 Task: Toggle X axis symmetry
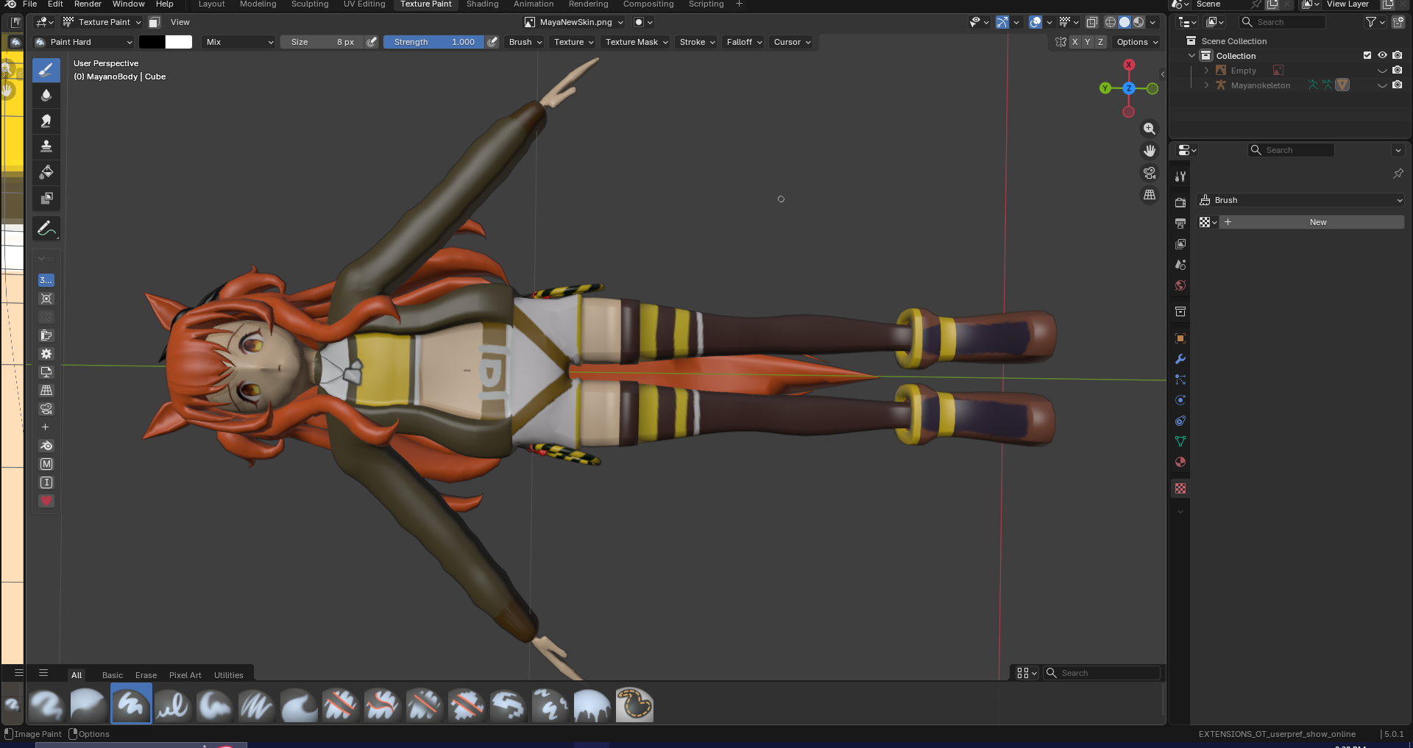(x=1074, y=42)
